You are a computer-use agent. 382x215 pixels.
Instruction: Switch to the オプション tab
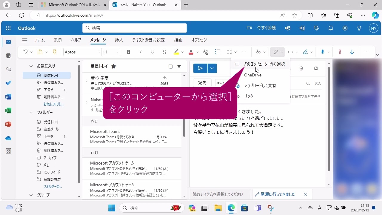199,40
